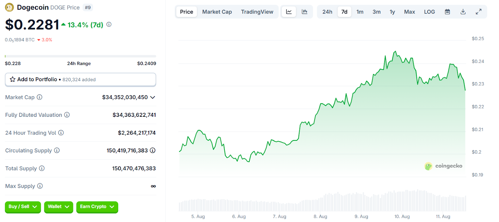The width and height of the screenshot is (499, 222).
Task: Click the green price line chart area
Action: coord(322,114)
